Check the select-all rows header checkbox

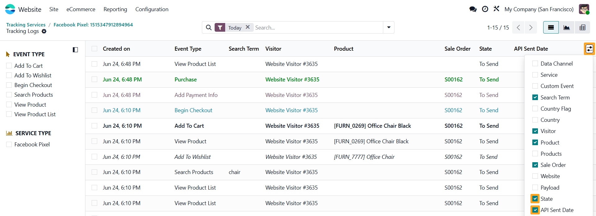[94, 49]
